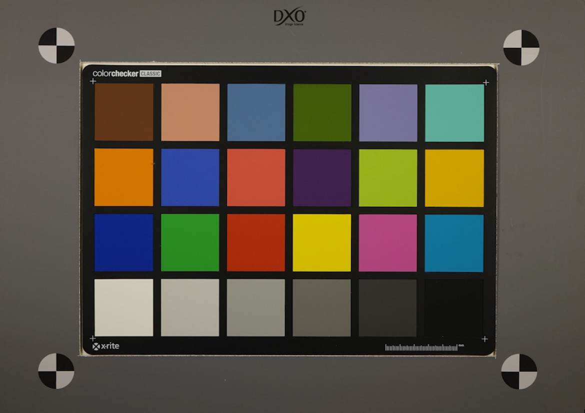Select the aqua bluish-green patch
This screenshot has height=413, width=585.
click(x=454, y=113)
